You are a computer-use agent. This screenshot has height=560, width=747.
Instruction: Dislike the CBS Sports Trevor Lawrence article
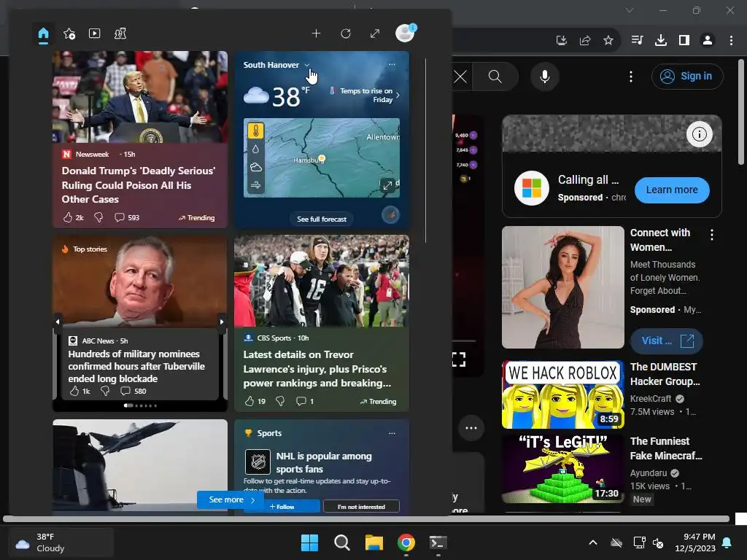click(x=280, y=402)
